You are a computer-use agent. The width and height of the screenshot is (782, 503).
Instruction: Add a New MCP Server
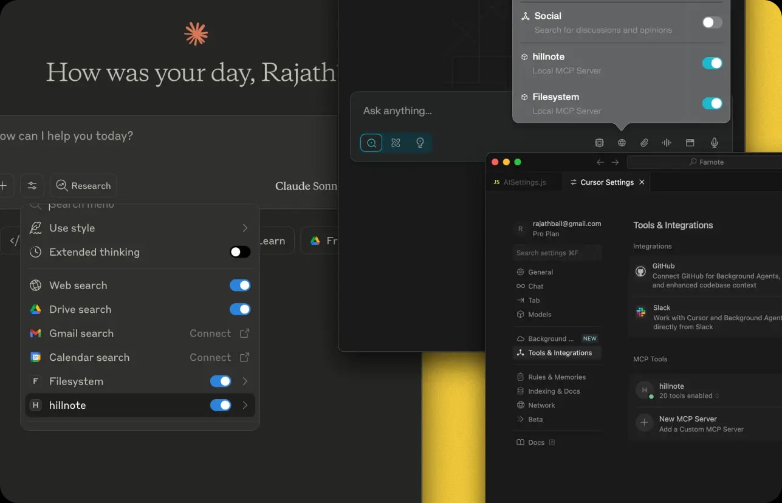(x=688, y=423)
